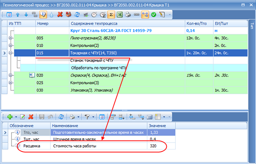256x164 pixels.
Task: Click the gray beam with green check icon
Action: coord(86,15)
